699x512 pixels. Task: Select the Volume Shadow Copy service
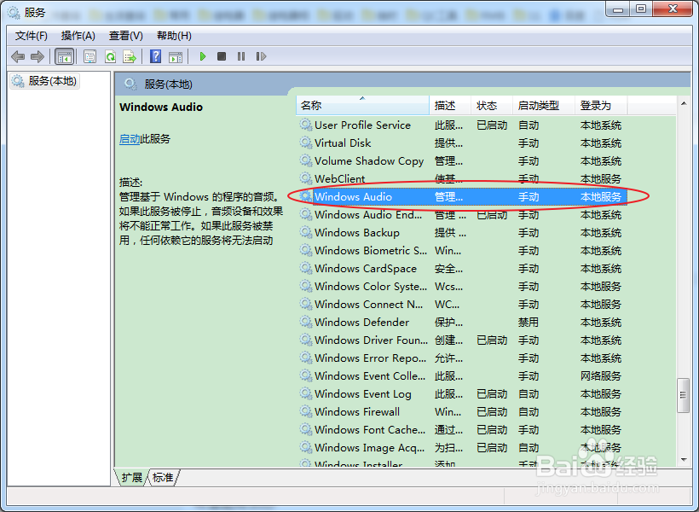[461, 160]
